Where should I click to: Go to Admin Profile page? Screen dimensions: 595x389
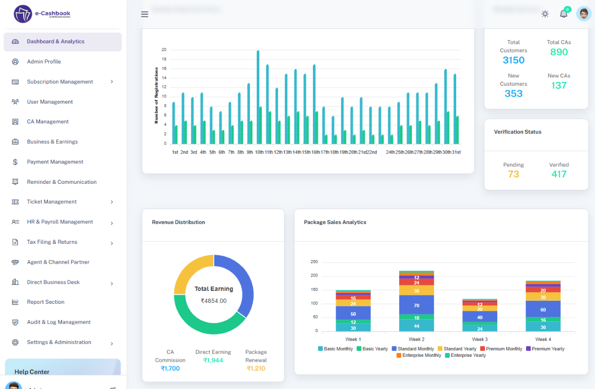(44, 62)
